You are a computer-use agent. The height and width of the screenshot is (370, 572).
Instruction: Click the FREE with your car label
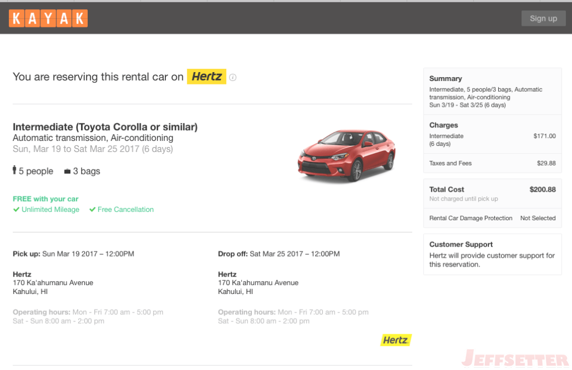coord(46,199)
